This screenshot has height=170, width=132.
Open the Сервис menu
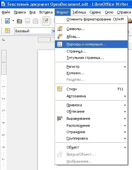click(x=95, y=12)
